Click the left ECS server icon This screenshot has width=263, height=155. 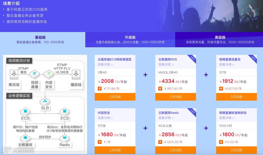(25, 112)
